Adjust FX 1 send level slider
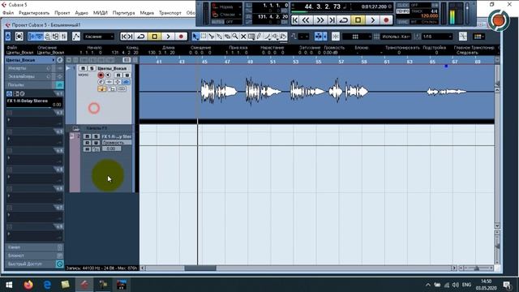This screenshot has height=292, width=519. coord(30,108)
